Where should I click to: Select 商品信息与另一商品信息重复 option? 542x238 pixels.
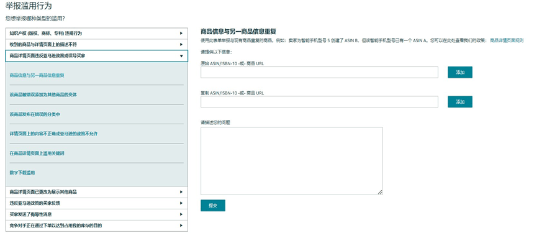coord(37,75)
